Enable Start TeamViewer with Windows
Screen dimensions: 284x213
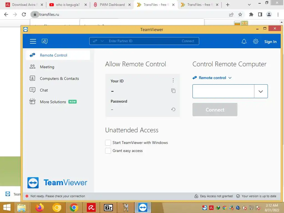coord(108,143)
